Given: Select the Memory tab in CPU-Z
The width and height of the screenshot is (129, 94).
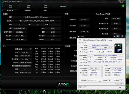Looking at the screenshot, I should coord(99,40).
